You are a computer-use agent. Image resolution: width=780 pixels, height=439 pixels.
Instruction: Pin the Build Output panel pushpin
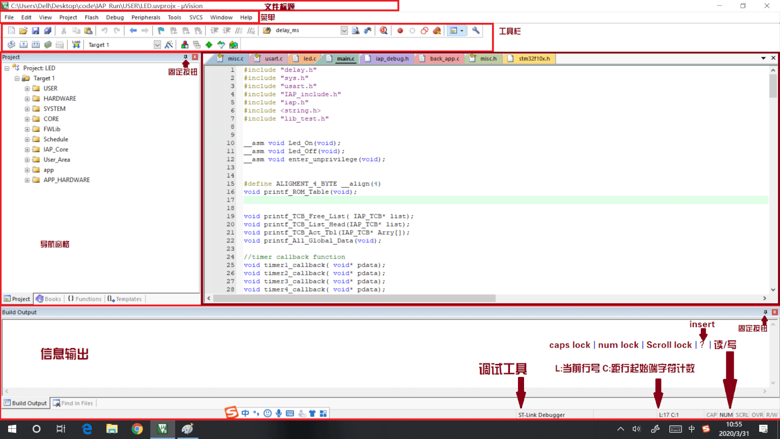[x=765, y=312]
